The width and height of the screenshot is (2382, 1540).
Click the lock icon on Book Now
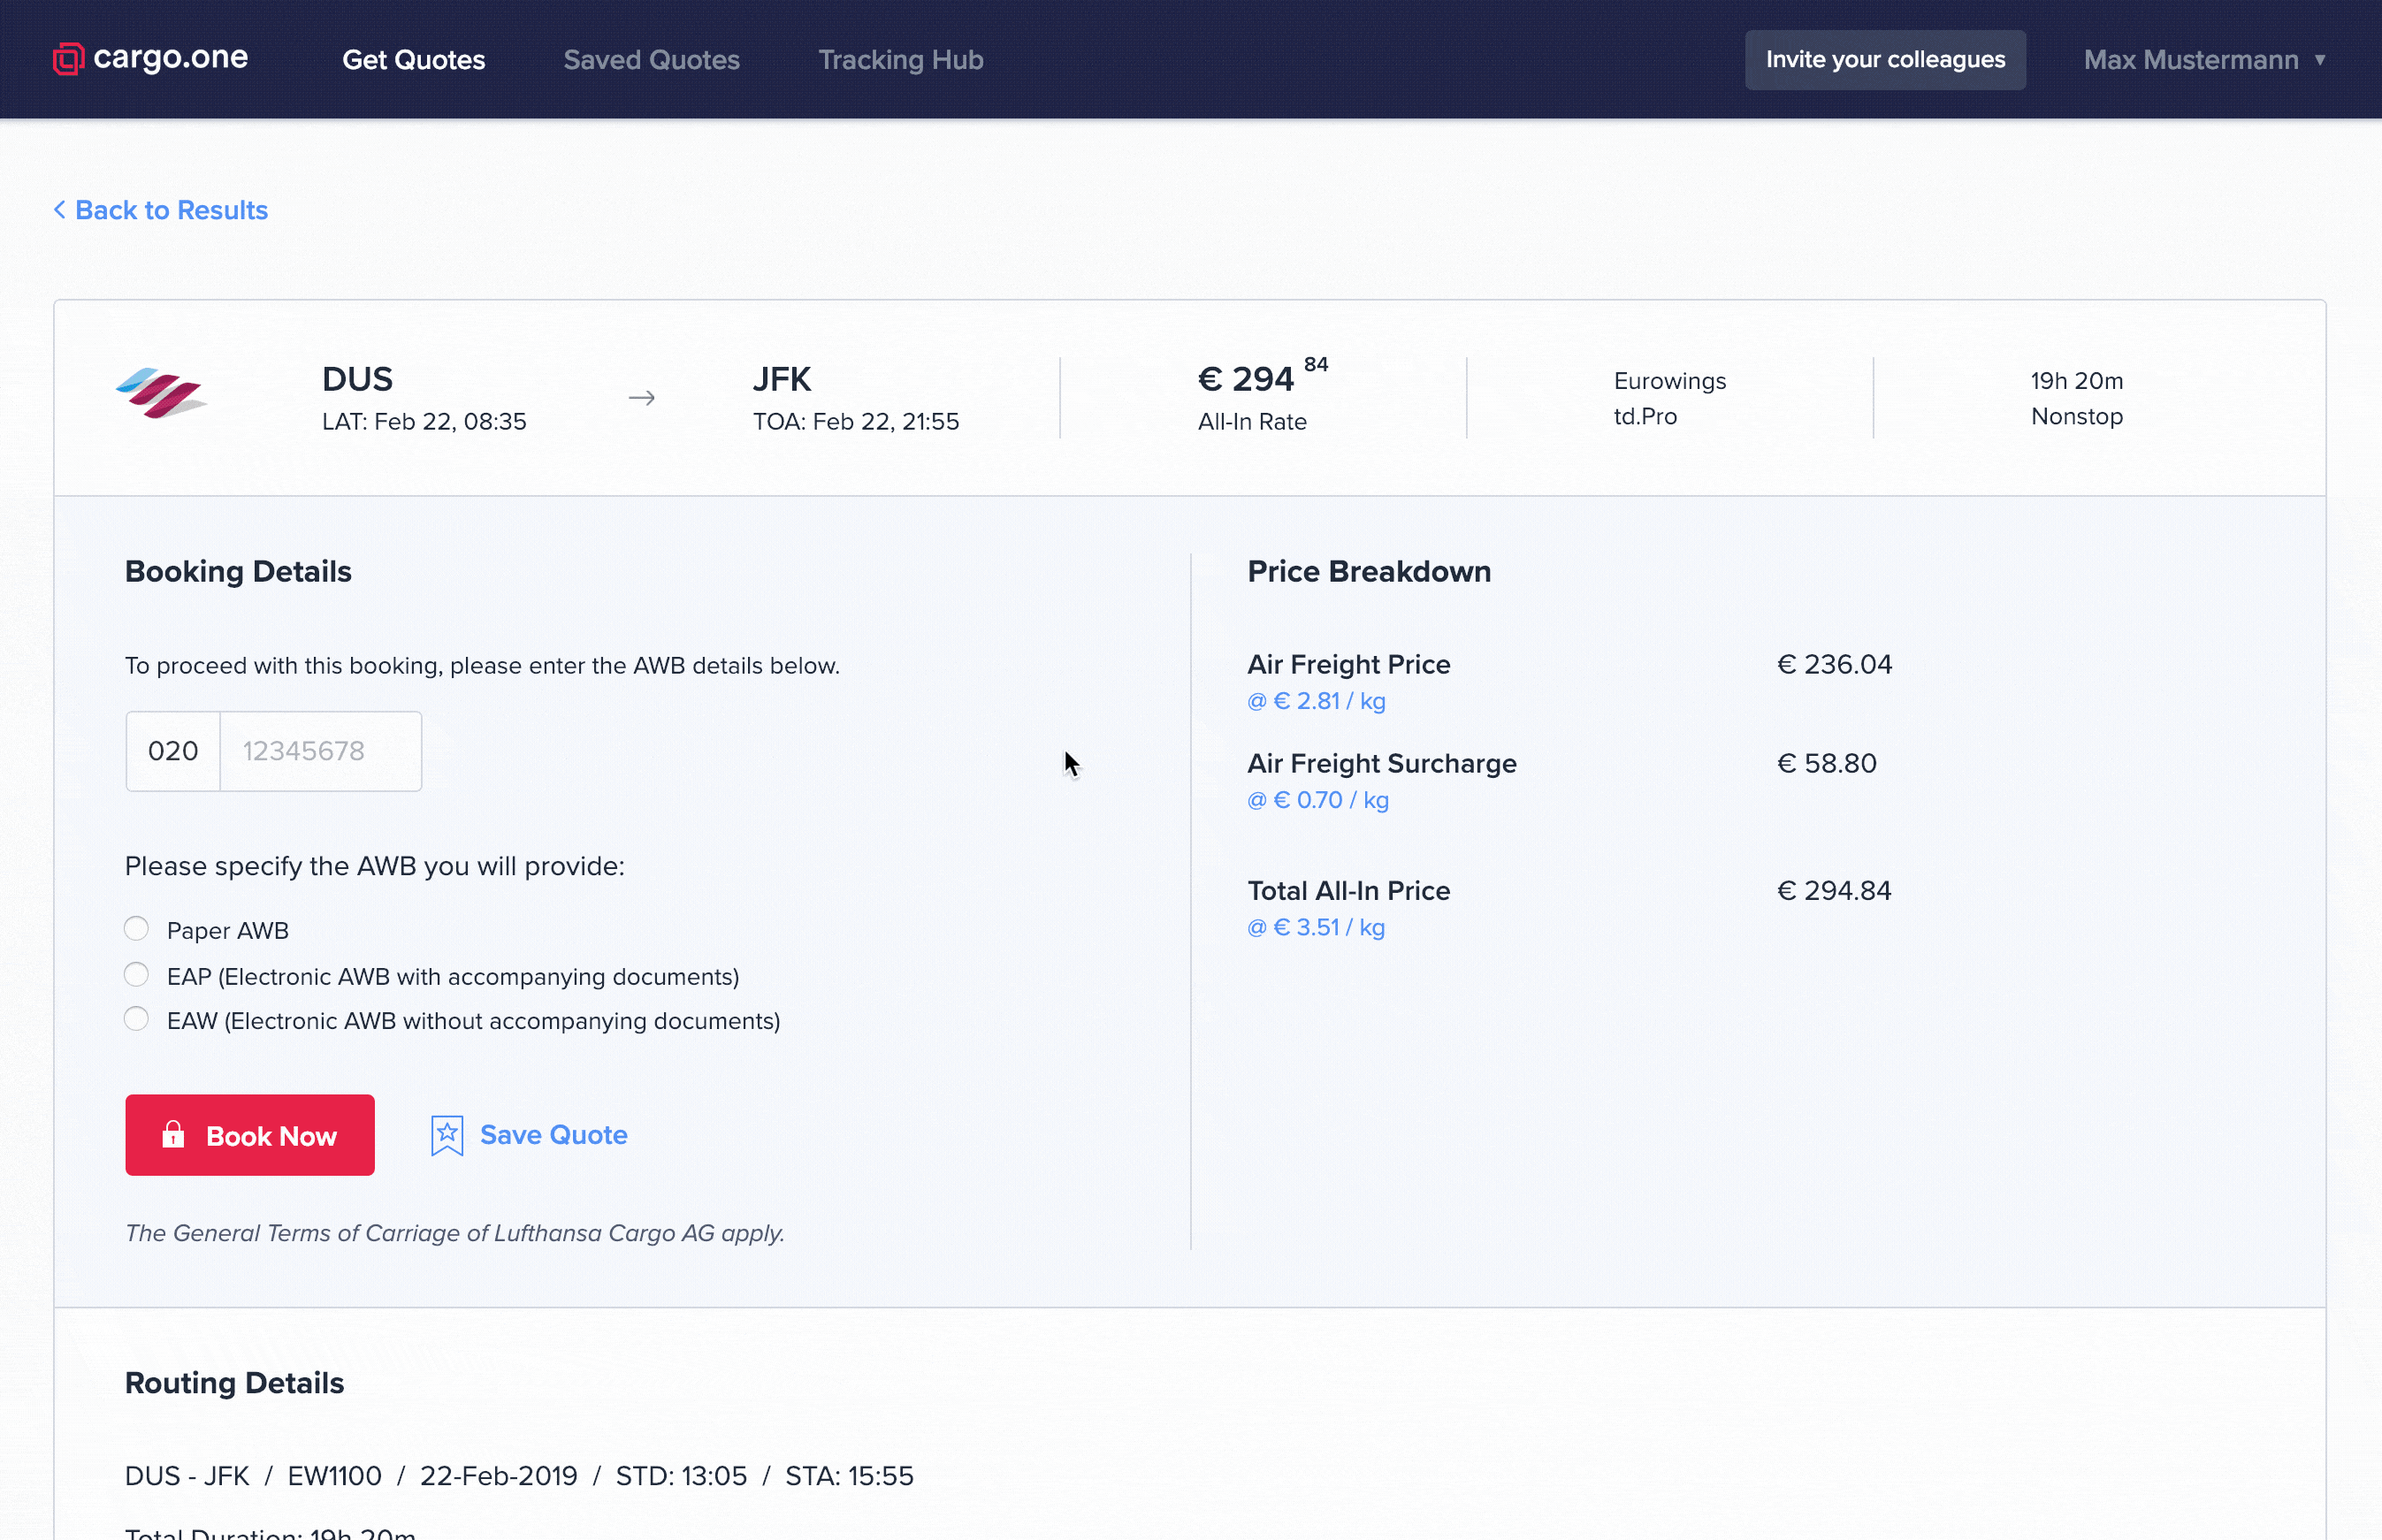pyautogui.click(x=173, y=1134)
